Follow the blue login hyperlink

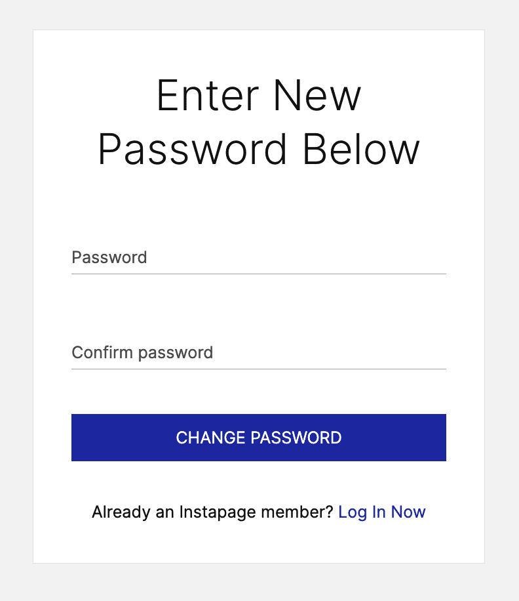tap(382, 512)
